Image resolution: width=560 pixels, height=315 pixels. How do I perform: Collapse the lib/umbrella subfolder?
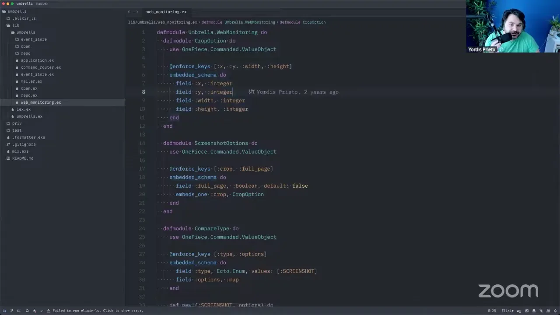coord(26,32)
